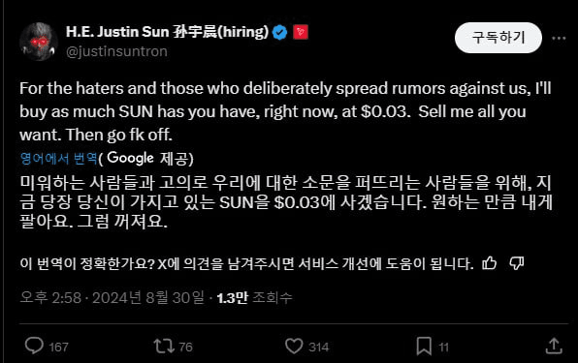Open the share upload icon
The height and width of the screenshot is (363, 578).
554,347
